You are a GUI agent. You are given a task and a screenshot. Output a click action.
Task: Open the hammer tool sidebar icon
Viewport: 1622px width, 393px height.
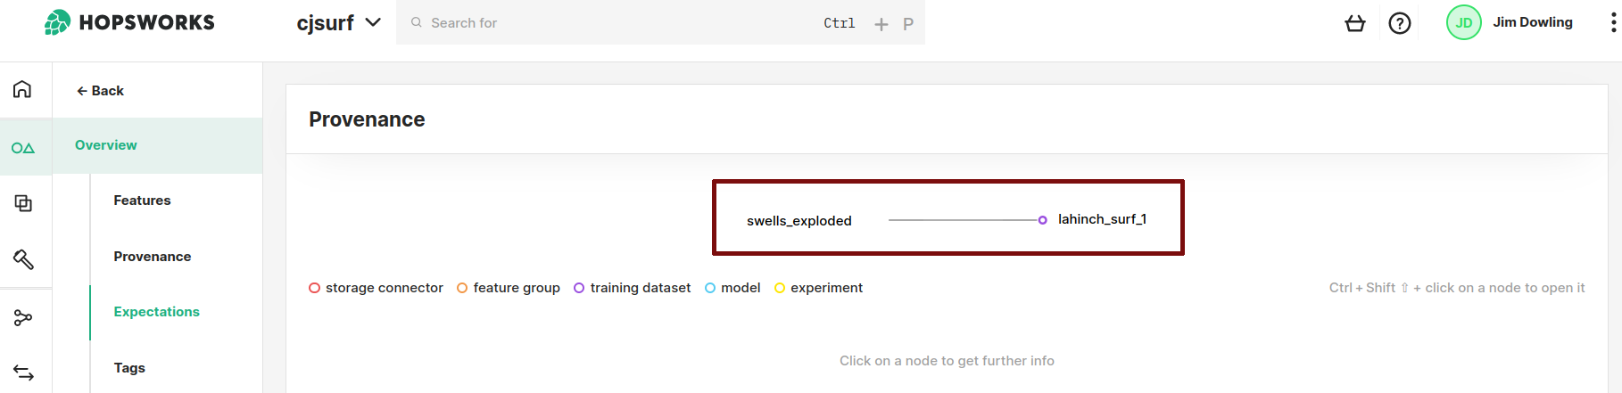(23, 259)
